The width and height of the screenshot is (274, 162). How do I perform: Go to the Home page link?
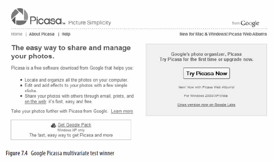17,34
